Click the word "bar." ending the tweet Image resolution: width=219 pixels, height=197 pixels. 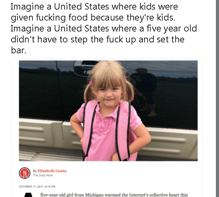(x=18, y=50)
